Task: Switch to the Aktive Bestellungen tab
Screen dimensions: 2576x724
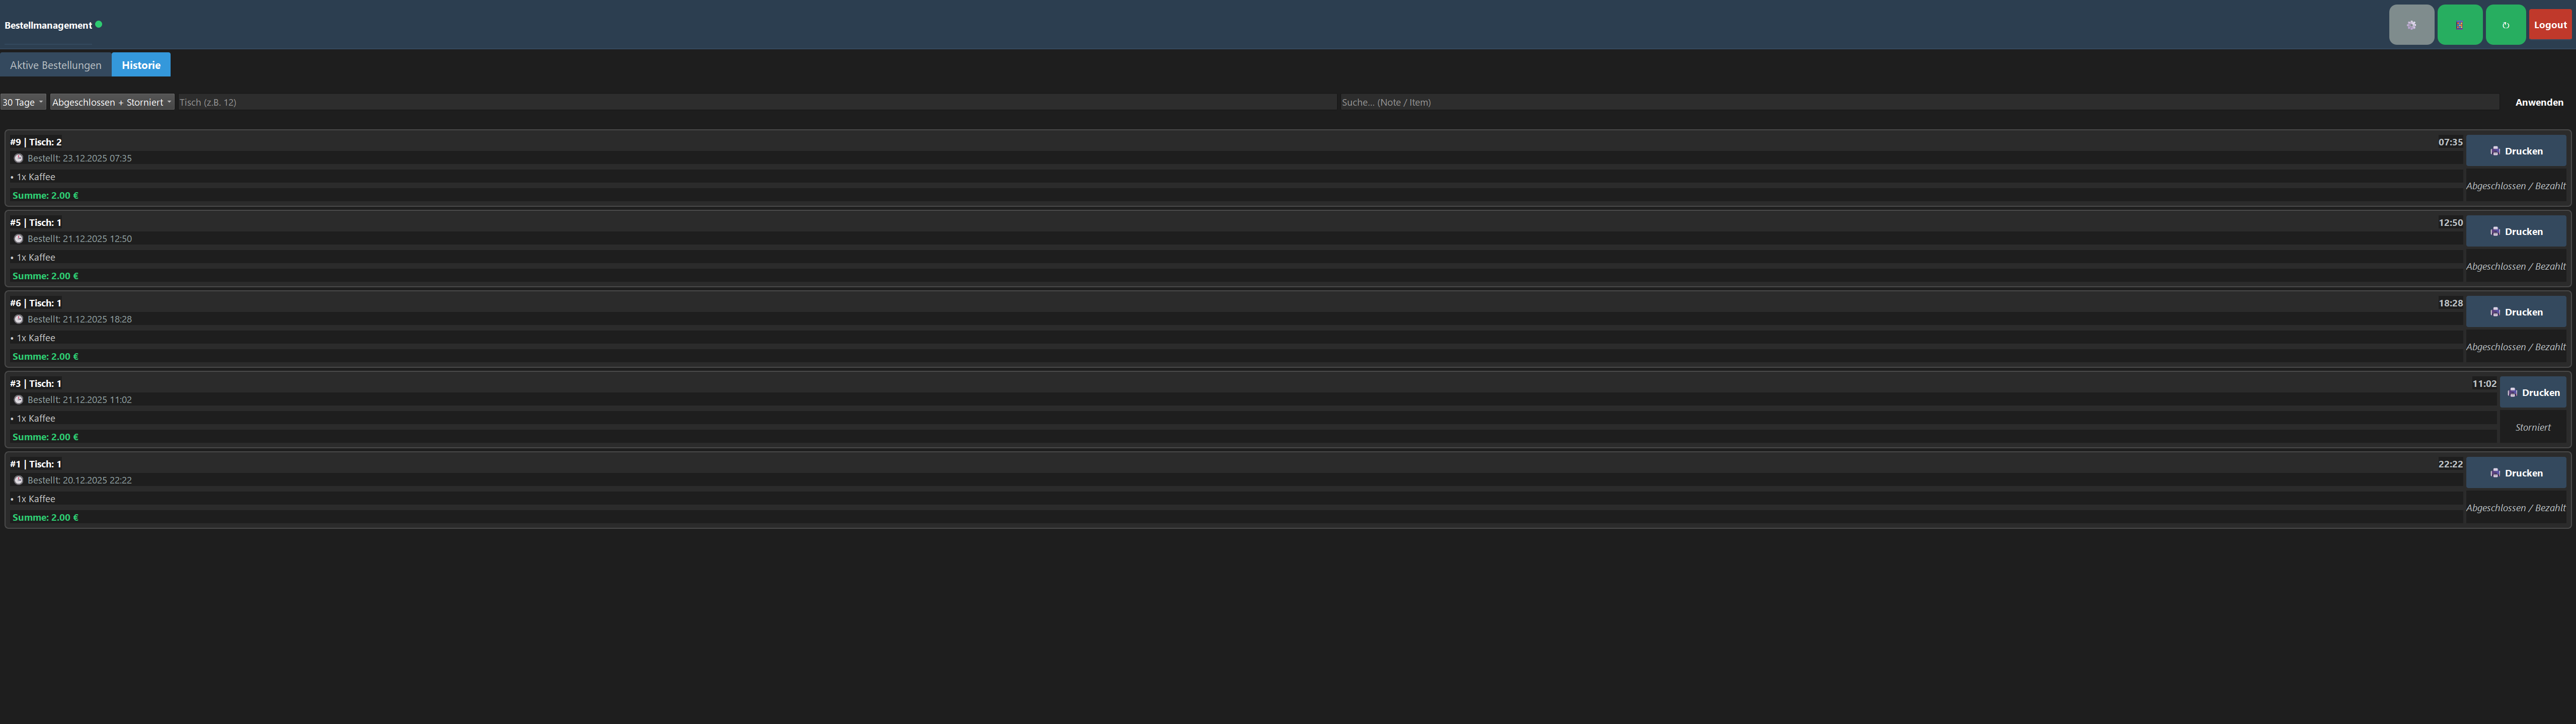Action: (56, 65)
